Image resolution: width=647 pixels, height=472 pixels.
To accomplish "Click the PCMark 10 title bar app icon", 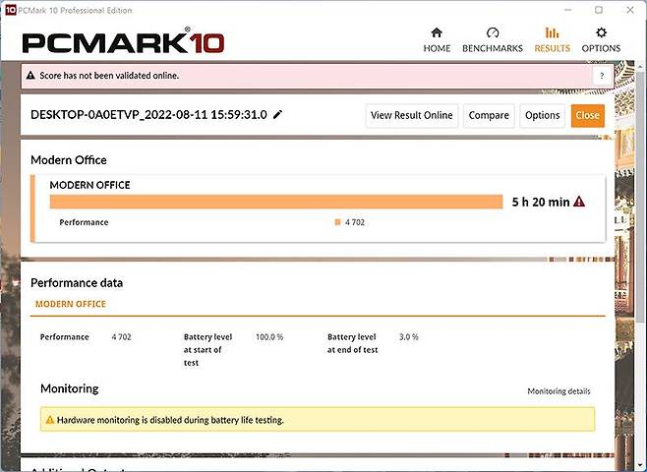I will (x=9, y=9).
